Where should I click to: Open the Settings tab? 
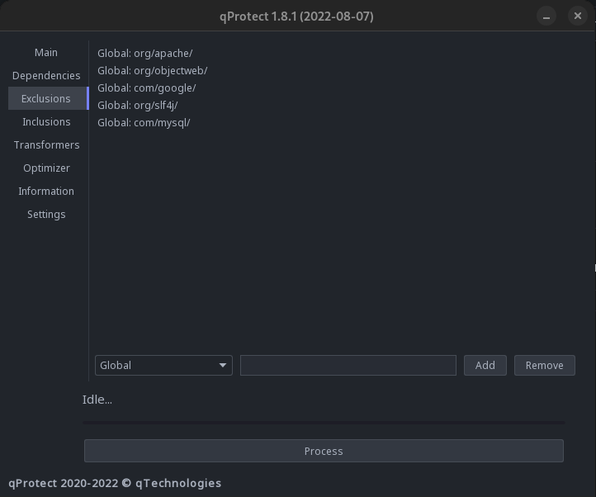[46, 214]
